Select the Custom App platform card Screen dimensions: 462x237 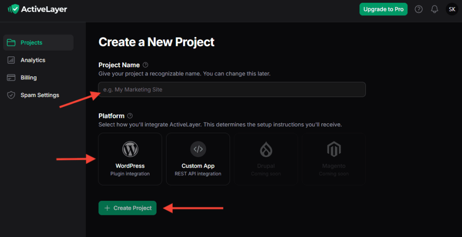pyautogui.click(x=198, y=159)
